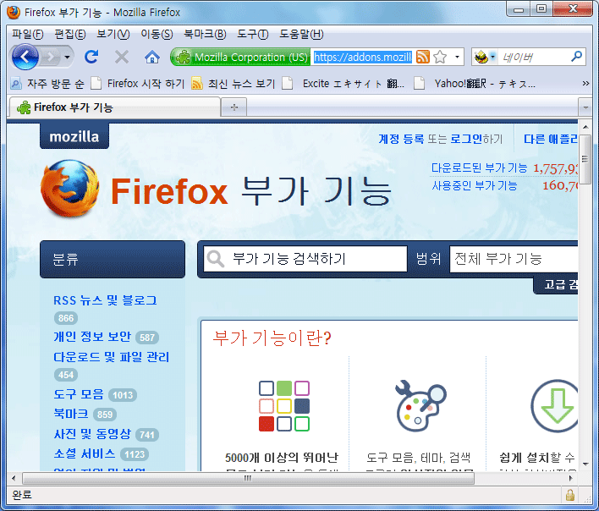This screenshot has height=511, width=599.
Task: Open the 소셜 서비스 category
Action: (x=85, y=453)
